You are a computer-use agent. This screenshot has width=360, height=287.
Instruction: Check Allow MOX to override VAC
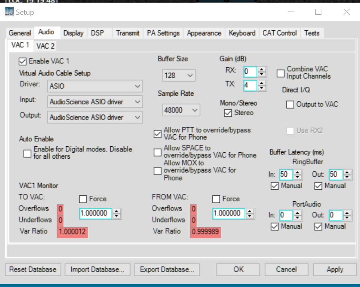point(157,171)
